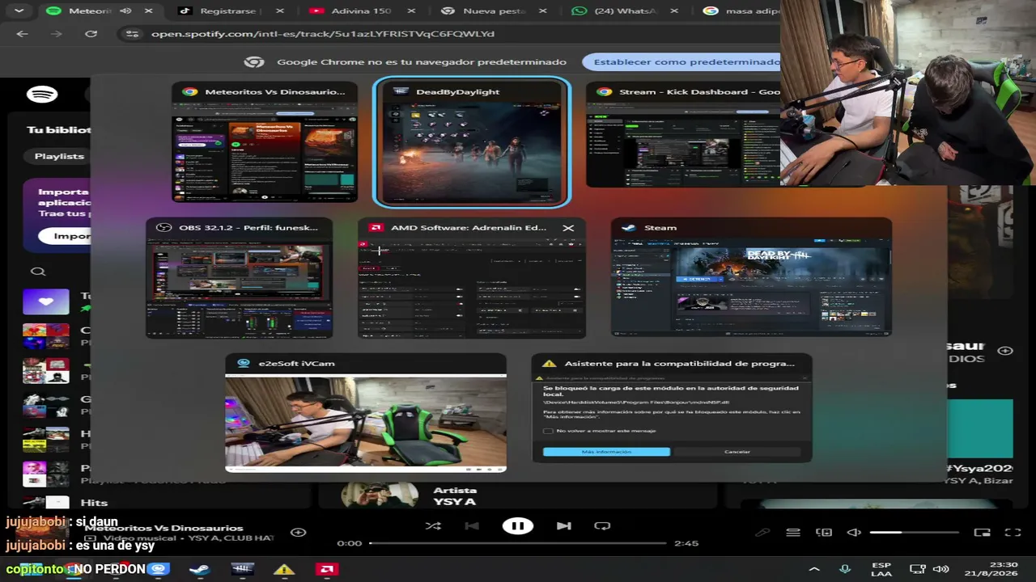Image resolution: width=1036 pixels, height=582 pixels.
Task: Switch to the e2eSoft iVCam window
Action: click(x=366, y=413)
